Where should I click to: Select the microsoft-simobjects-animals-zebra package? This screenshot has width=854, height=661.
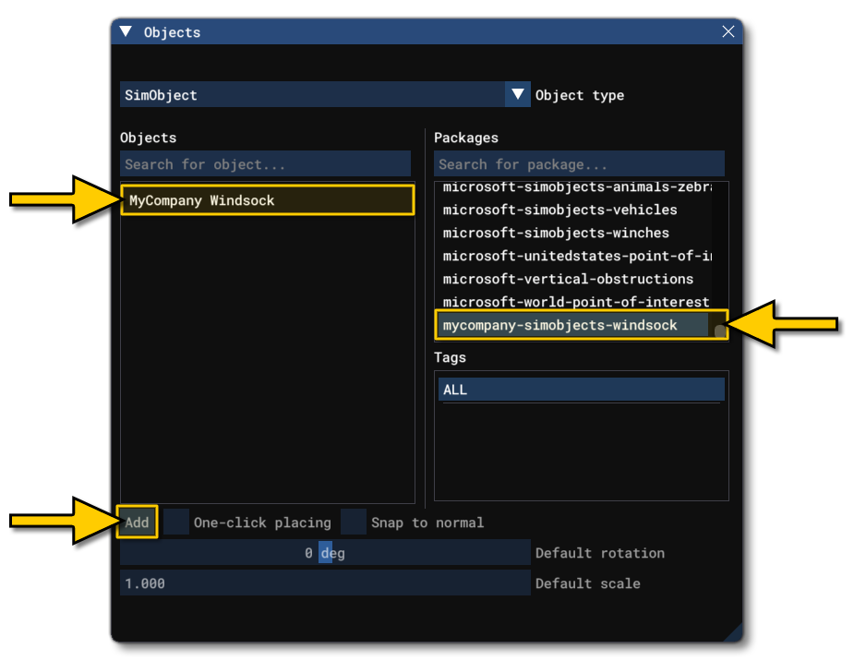(x=572, y=186)
